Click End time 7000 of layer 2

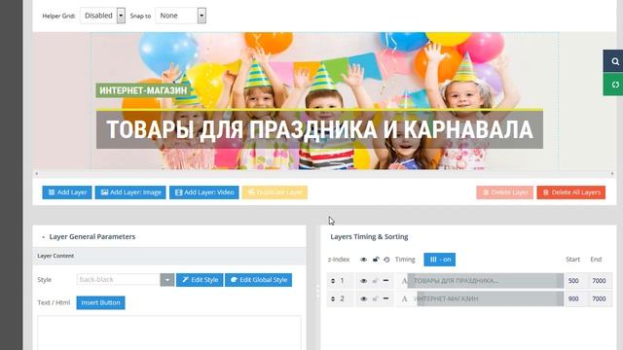pyautogui.click(x=599, y=298)
